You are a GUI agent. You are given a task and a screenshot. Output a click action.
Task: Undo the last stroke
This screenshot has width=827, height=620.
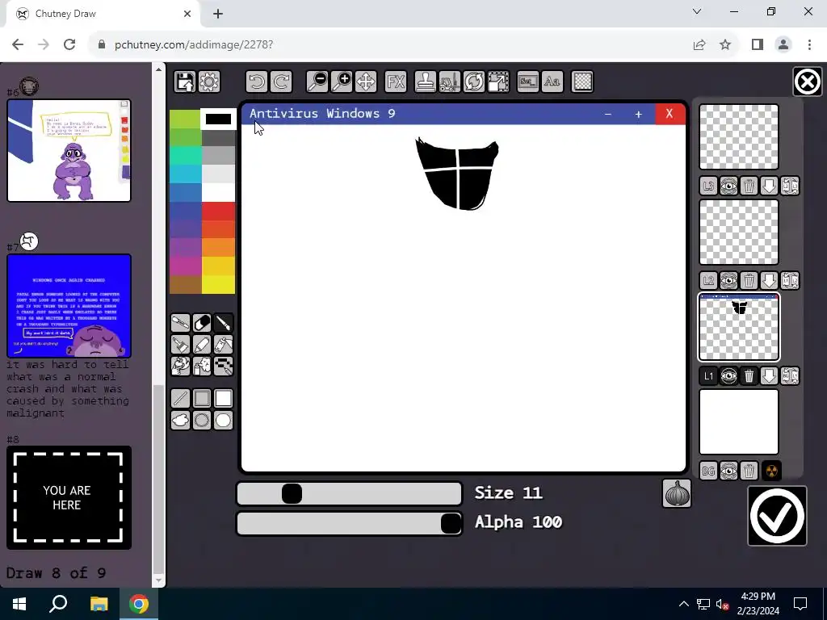256,82
